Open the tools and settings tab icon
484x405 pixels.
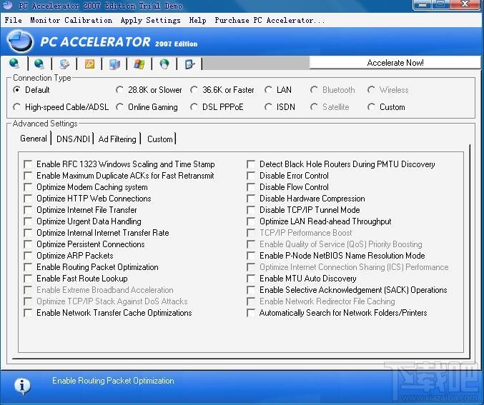[x=64, y=64]
